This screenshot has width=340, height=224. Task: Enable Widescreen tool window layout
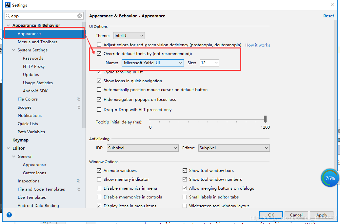[185, 206]
